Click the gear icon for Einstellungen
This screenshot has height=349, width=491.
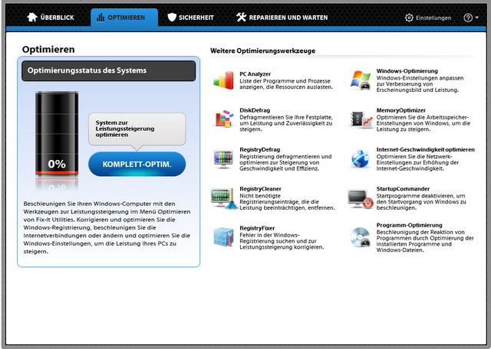409,18
